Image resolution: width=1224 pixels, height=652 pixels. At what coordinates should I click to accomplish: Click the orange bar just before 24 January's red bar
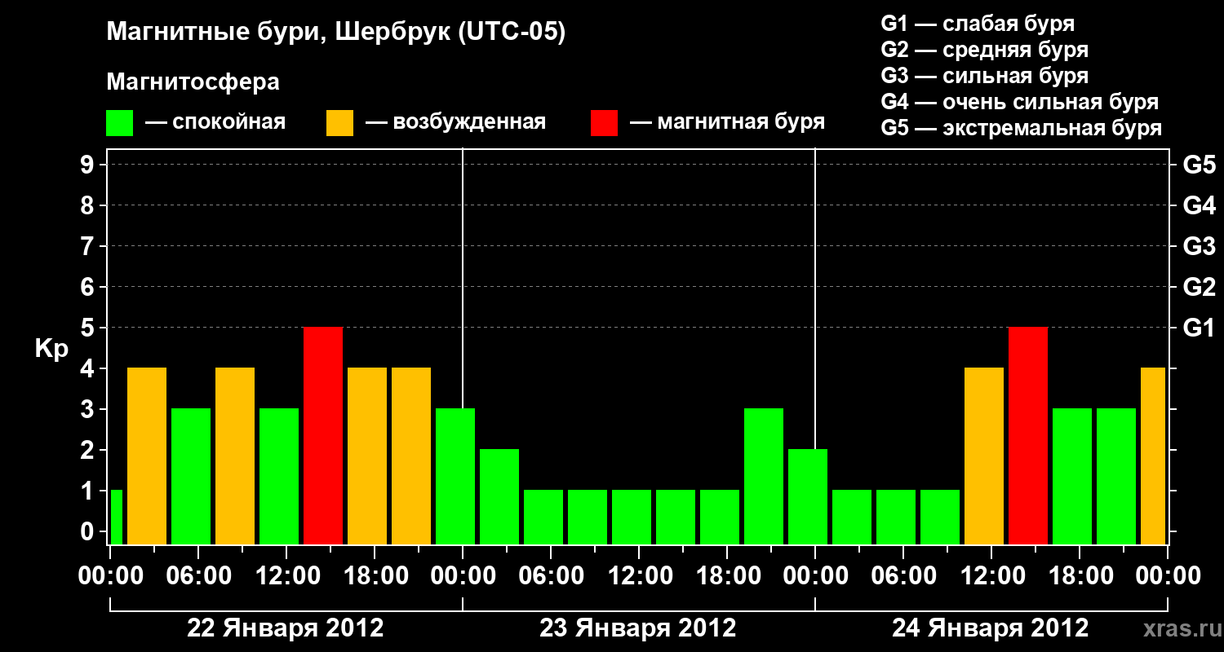point(984,456)
